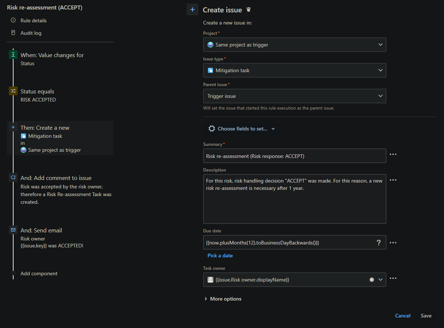
Task: Open Rule details
Action: [x=33, y=20]
